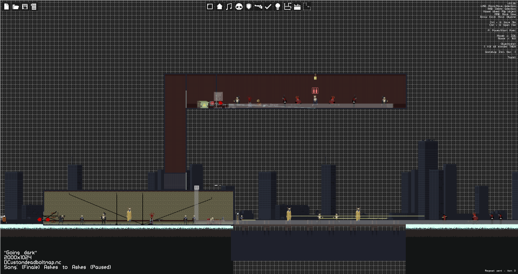Select the rightmost skeleton enemy in upper room
The height and width of the screenshot is (274, 518).
tap(384, 100)
